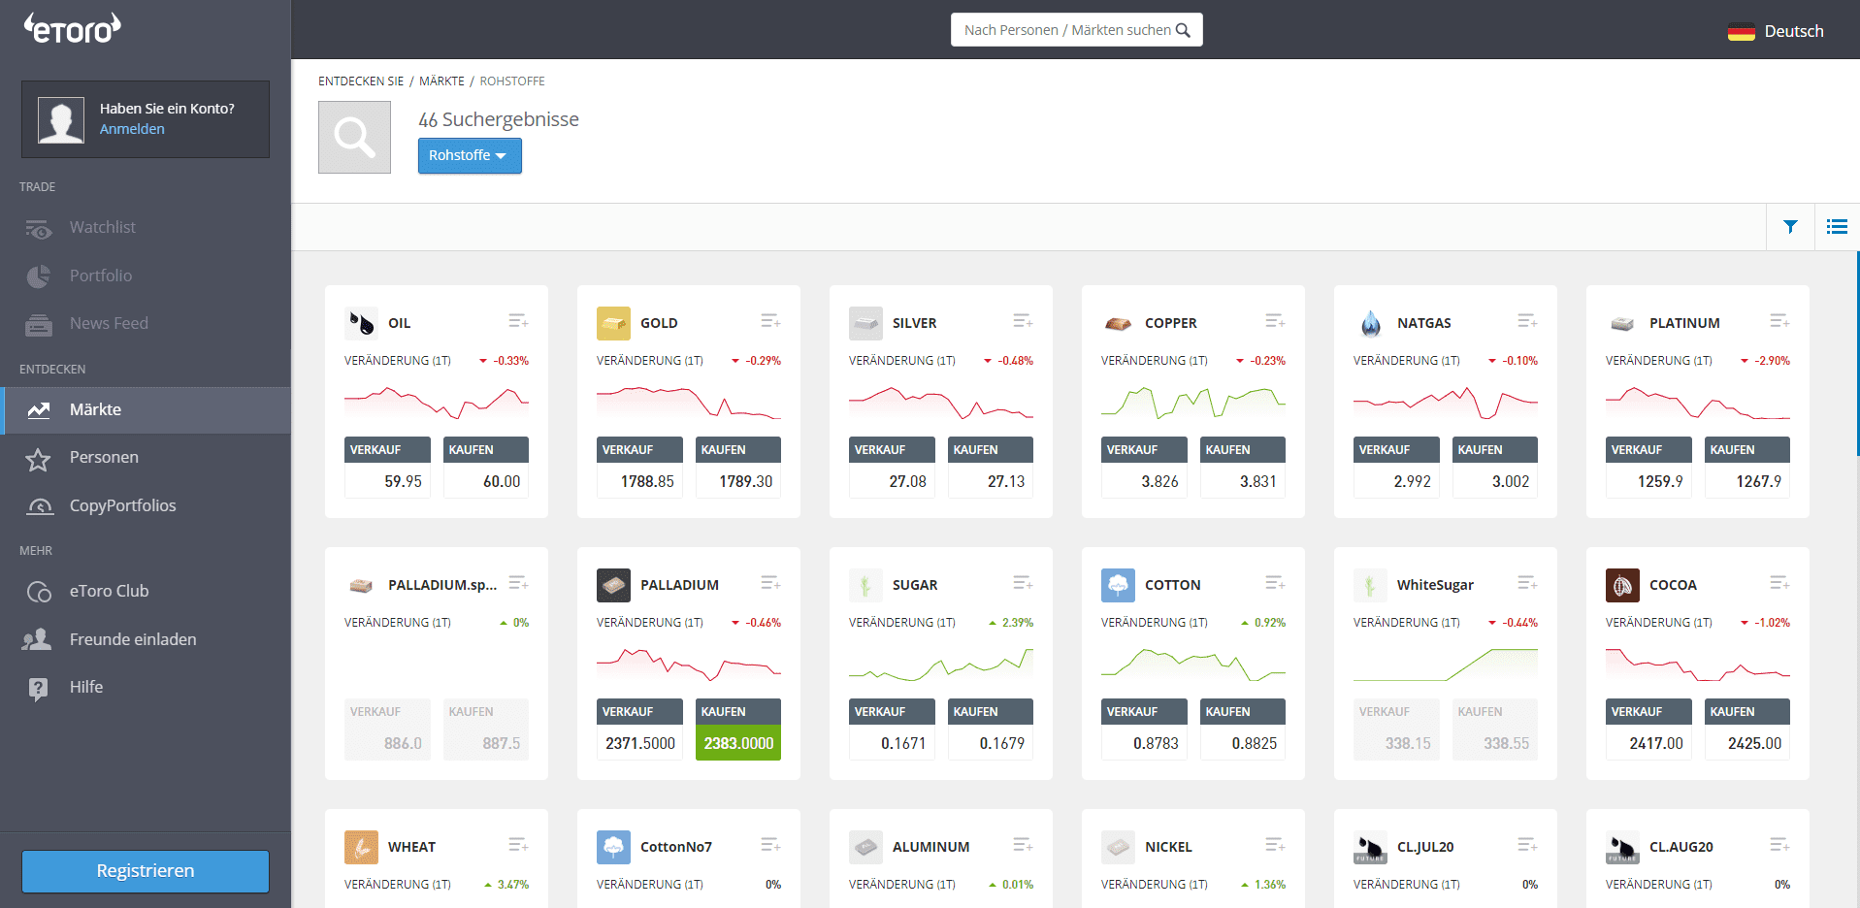1860x908 pixels.
Task: Click the NATGAS flame icon
Action: pos(1370,323)
